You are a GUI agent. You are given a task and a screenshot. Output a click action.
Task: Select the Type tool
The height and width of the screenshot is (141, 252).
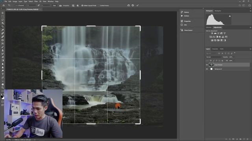point(3,74)
